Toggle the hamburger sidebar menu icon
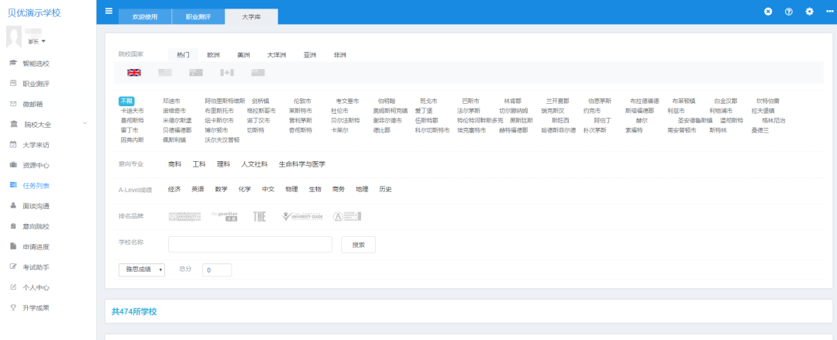The image size is (837, 340). pos(108,11)
